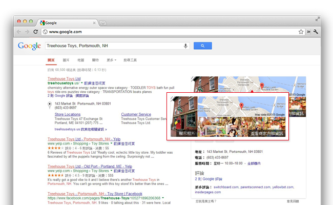Click the browser forward arrow
The height and width of the screenshot is (205, 333).
coord(27,32)
